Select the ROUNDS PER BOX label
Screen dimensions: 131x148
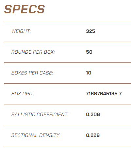tap(33, 52)
